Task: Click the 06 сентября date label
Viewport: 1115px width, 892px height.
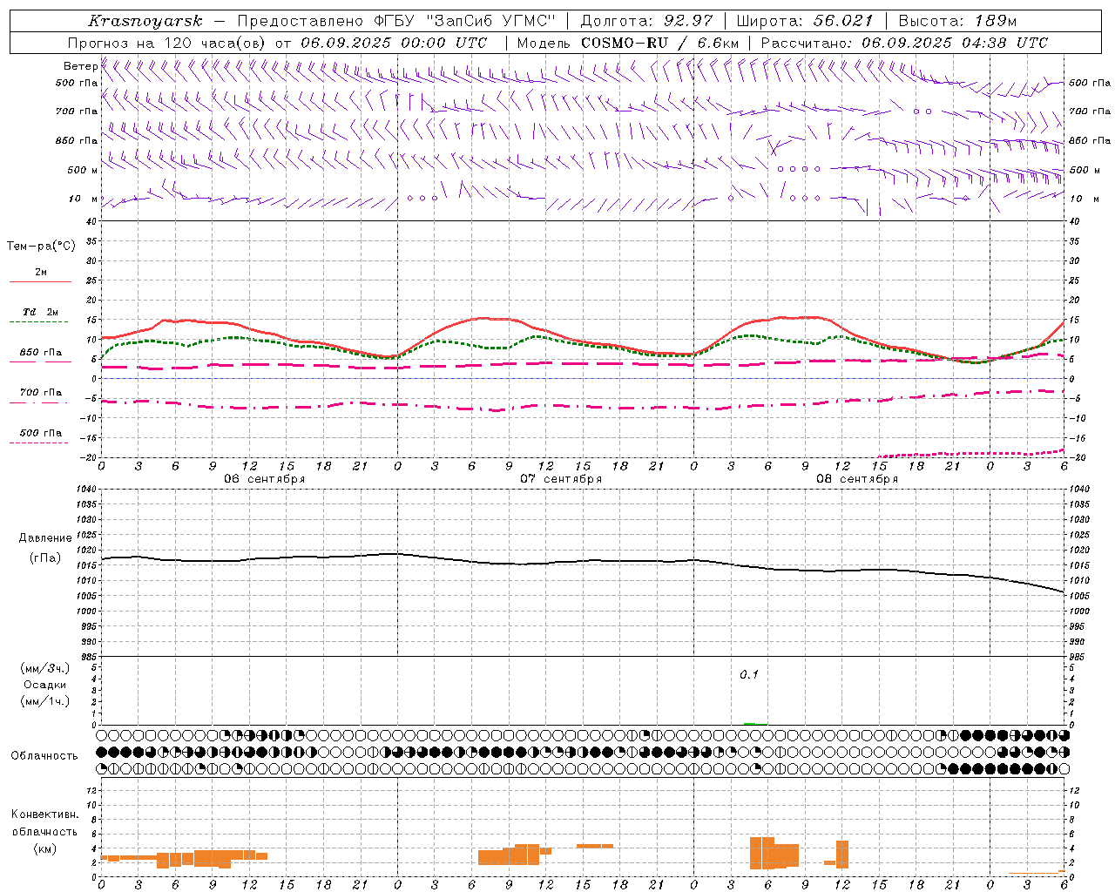Action: [x=265, y=479]
